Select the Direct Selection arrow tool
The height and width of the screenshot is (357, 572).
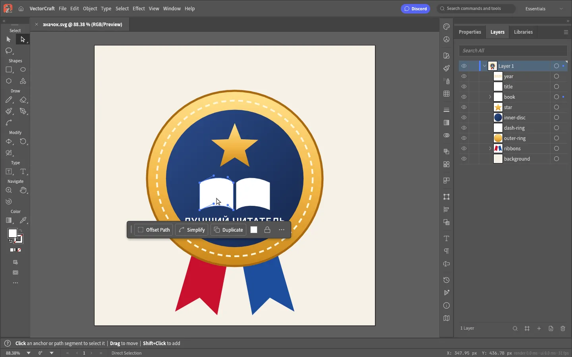[23, 39]
